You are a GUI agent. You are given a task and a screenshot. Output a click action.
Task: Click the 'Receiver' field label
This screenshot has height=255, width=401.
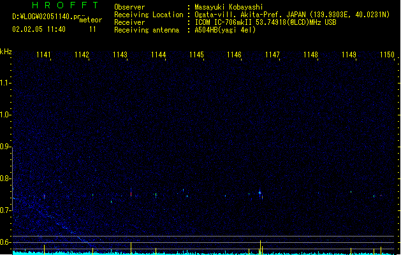pyautogui.click(x=129, y=22)
